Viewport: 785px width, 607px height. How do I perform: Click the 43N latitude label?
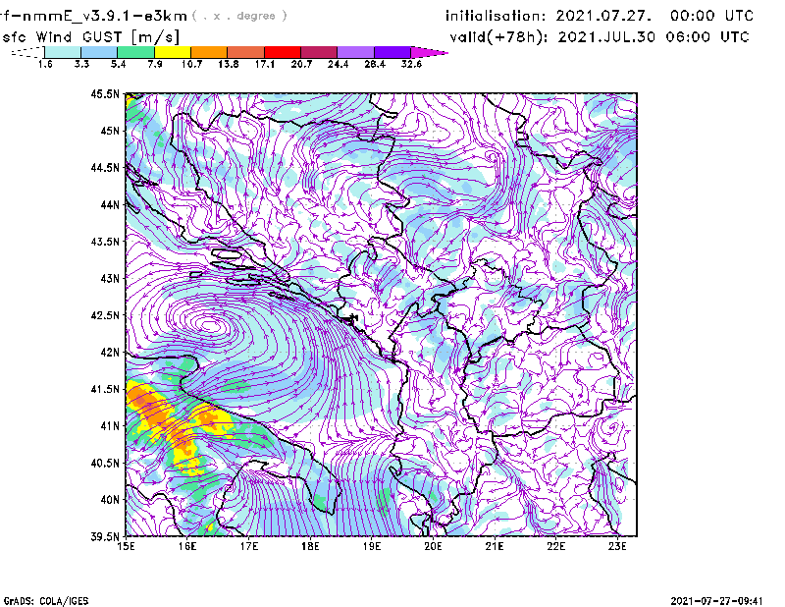pos(110,278)
